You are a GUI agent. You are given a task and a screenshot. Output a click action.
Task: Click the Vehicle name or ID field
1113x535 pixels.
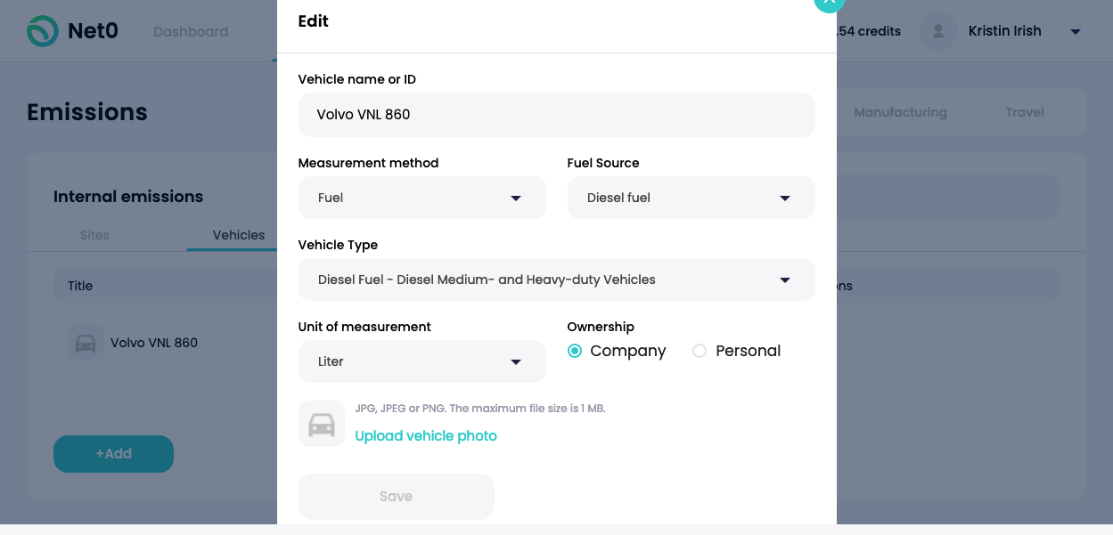pyautogui.click(x=556, y=115)
